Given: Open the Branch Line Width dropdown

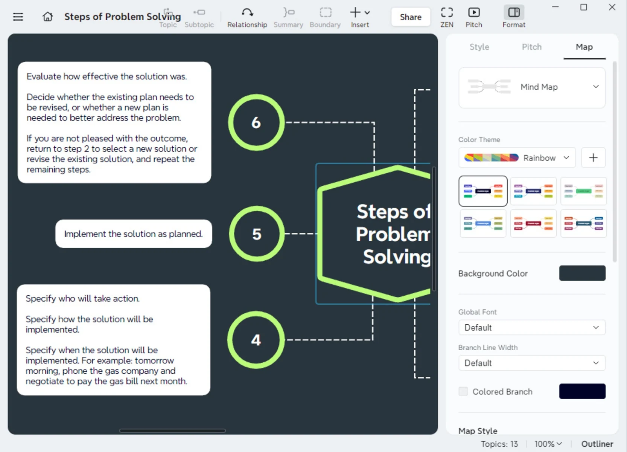Looking at the screenshot, I should pos(532,363).
